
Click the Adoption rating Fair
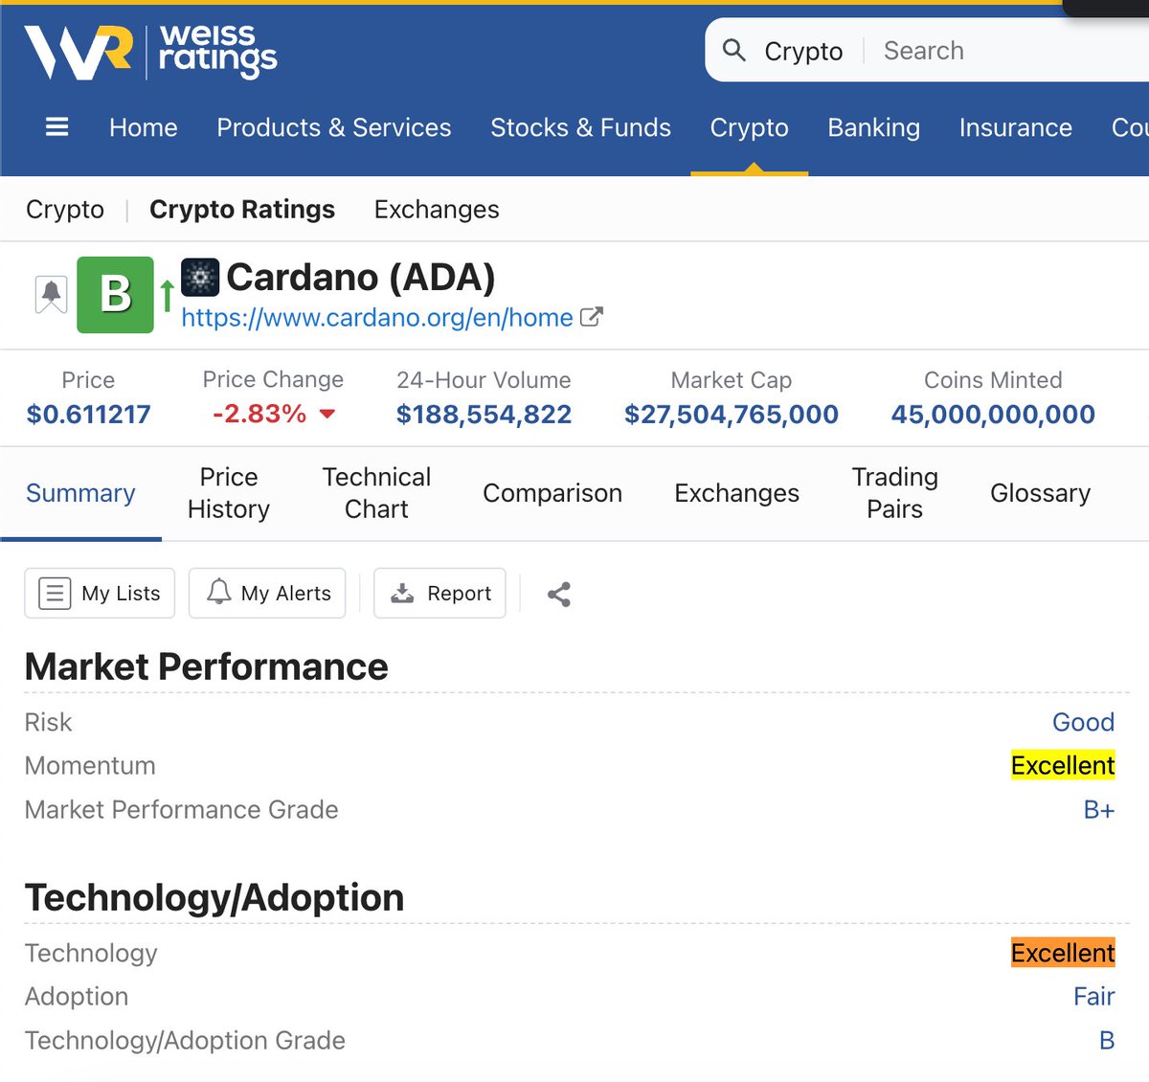coord(1094,997)
